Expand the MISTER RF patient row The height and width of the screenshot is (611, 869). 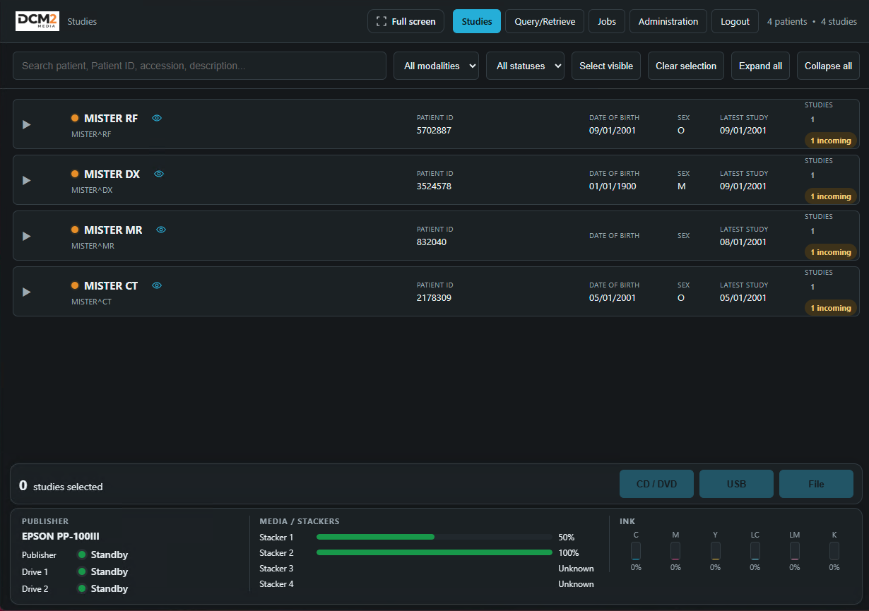click(x=27, y=124)
